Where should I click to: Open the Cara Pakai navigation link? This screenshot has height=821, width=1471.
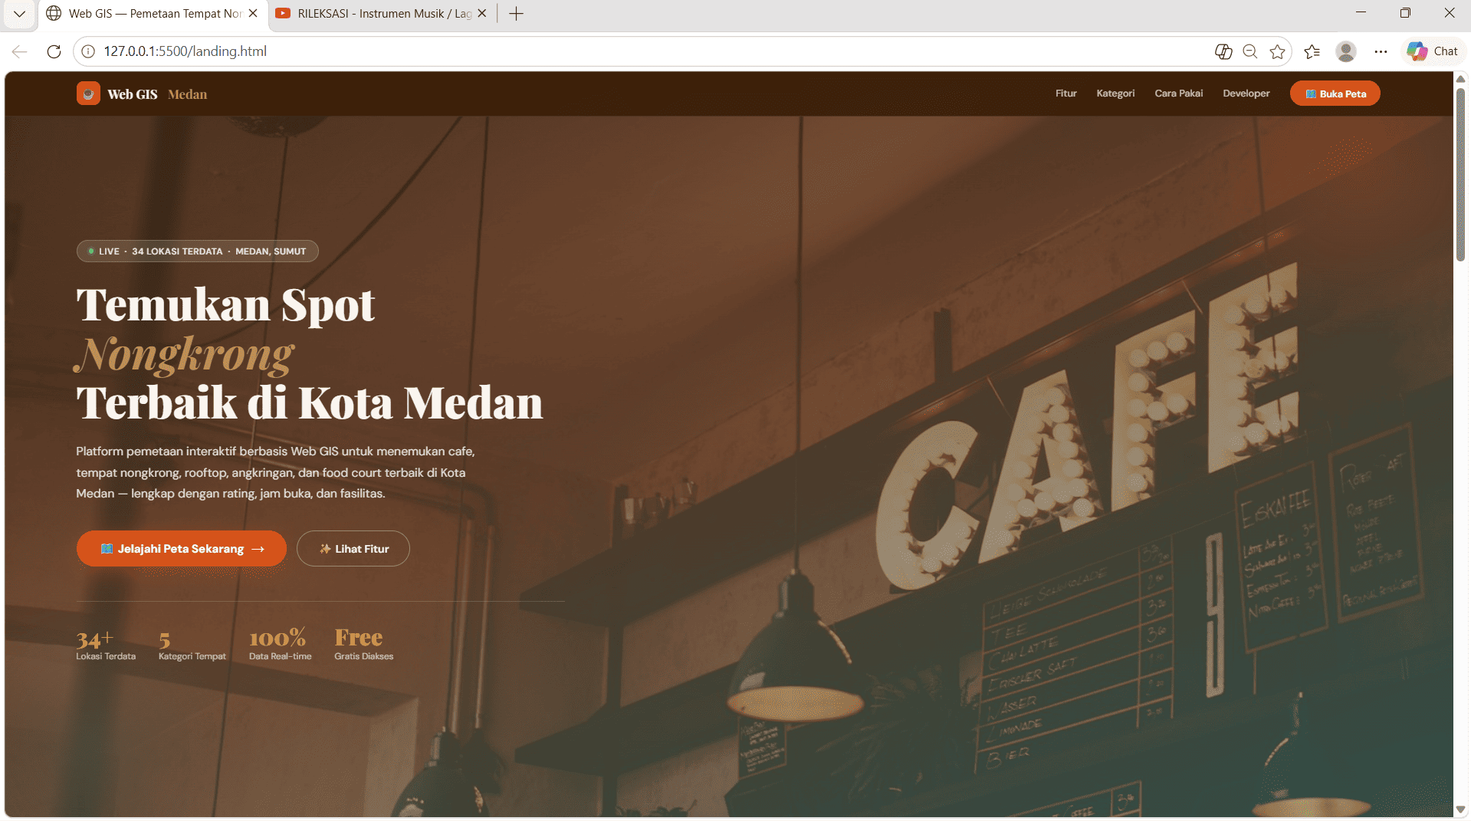click(1179, 94)
